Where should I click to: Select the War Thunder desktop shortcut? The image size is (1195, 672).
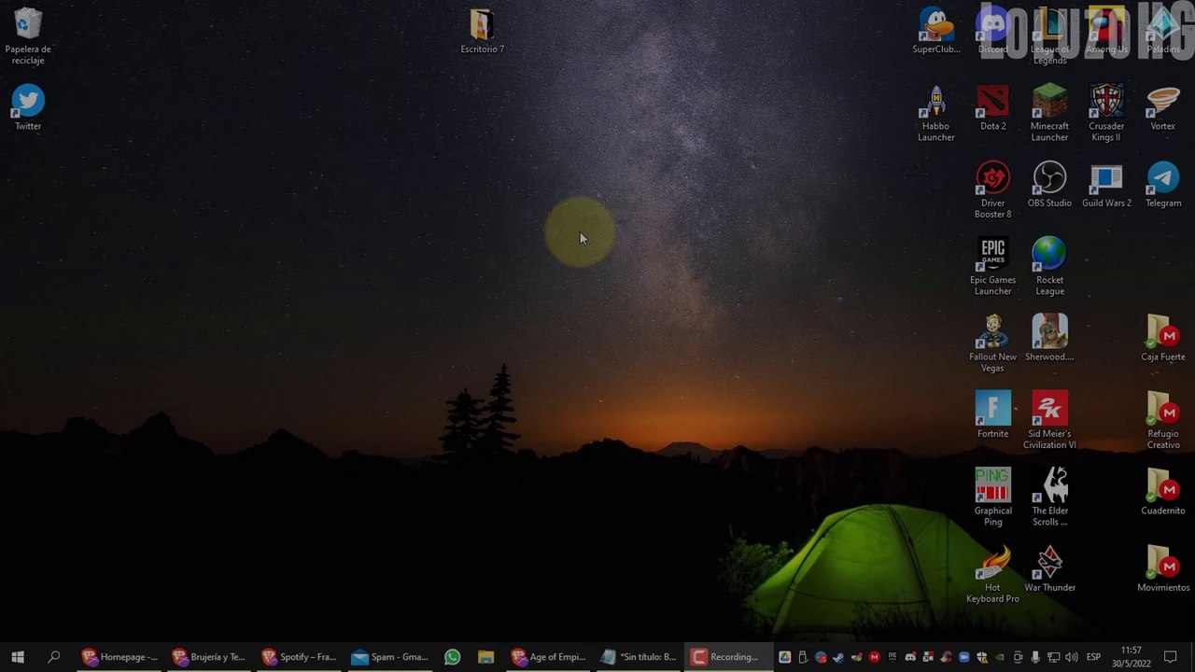1049,568
